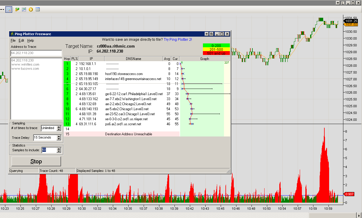
Task: Click the Graph column header
Action: pos(205,59)
